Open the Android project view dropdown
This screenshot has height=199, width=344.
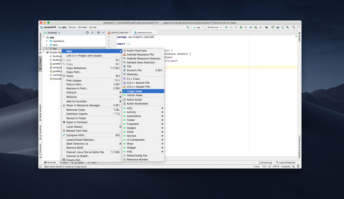(x=53, y=33)
